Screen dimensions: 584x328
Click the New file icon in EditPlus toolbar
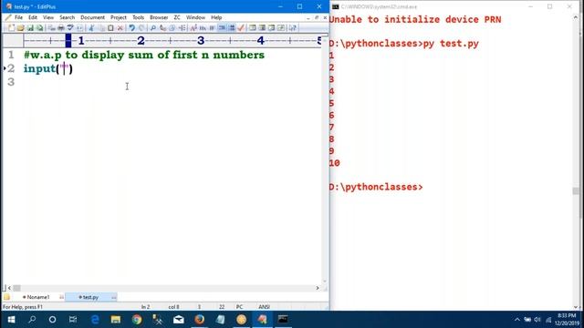[11, 28]
